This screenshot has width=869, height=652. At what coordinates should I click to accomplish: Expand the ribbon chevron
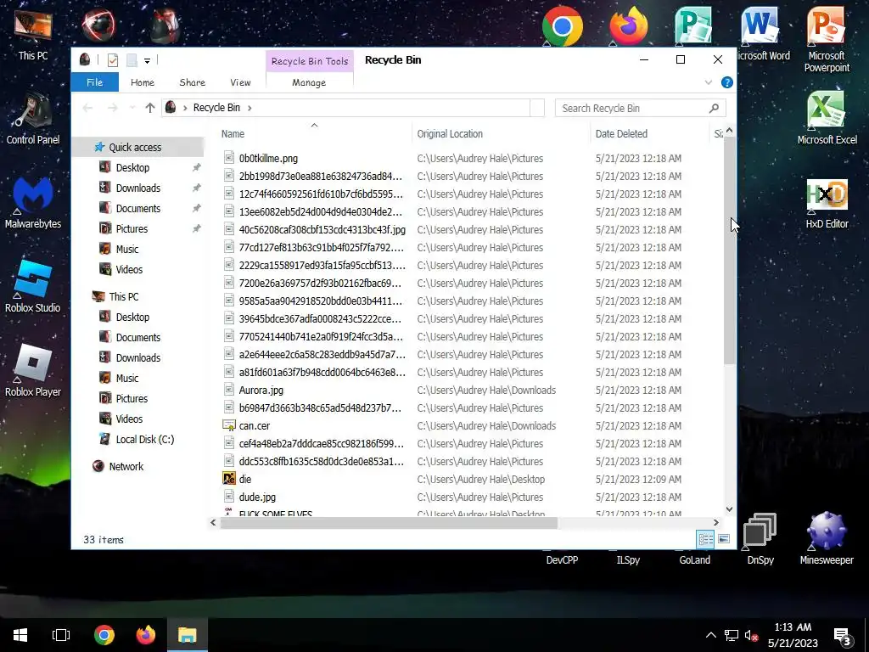point(709,82)
